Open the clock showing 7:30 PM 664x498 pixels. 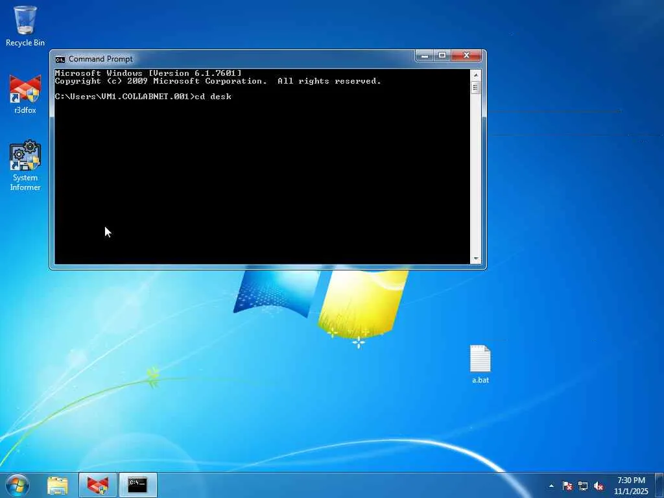(631, 485)
